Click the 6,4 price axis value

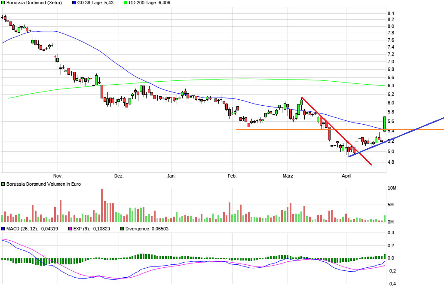point(391,86)
